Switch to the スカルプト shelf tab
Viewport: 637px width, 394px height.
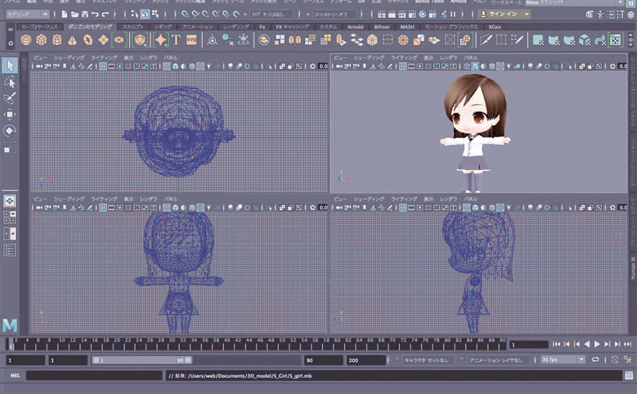[x=131, y=27]
